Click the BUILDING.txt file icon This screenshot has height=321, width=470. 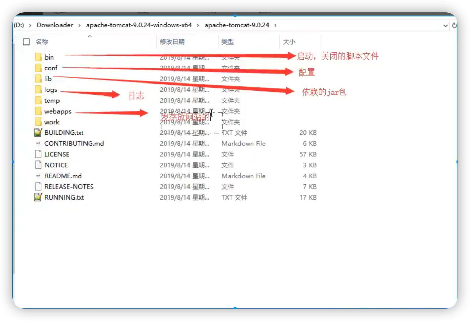tap(38, 132)
